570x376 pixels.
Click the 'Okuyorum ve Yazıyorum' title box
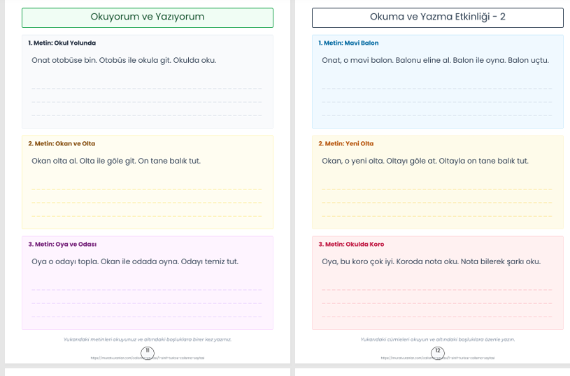(148, 17)
